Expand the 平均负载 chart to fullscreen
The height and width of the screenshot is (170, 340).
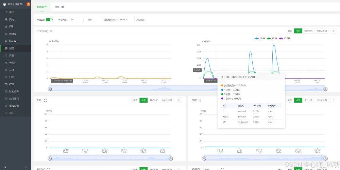click(51, 31)
